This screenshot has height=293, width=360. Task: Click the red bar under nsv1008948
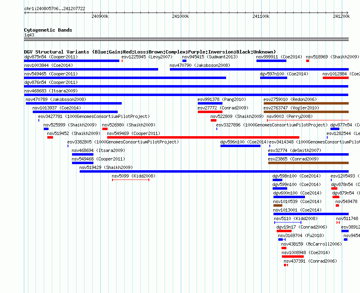tap(293, 257)
